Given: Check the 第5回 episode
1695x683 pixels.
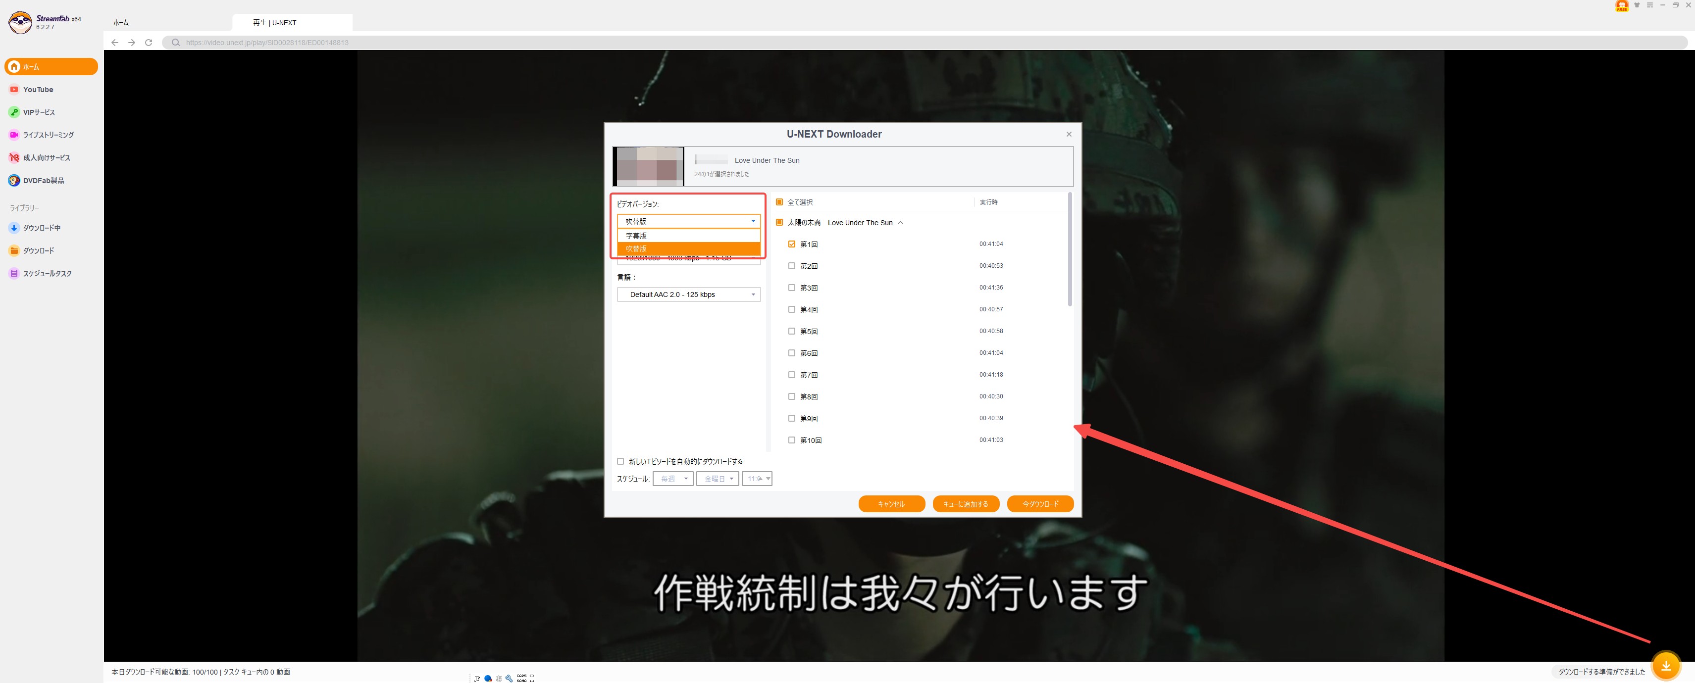Looking at the screenshot, I should 792,331.
